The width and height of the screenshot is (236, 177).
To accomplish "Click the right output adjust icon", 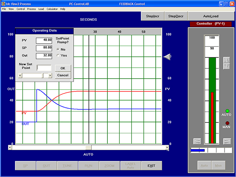I will click(227, 141).
